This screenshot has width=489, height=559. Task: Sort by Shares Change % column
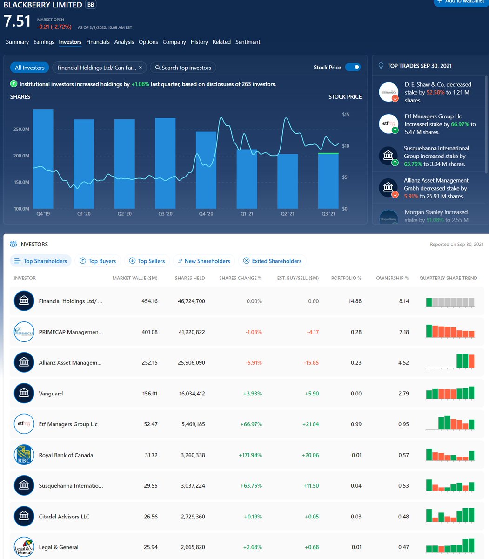click(241, 278)
